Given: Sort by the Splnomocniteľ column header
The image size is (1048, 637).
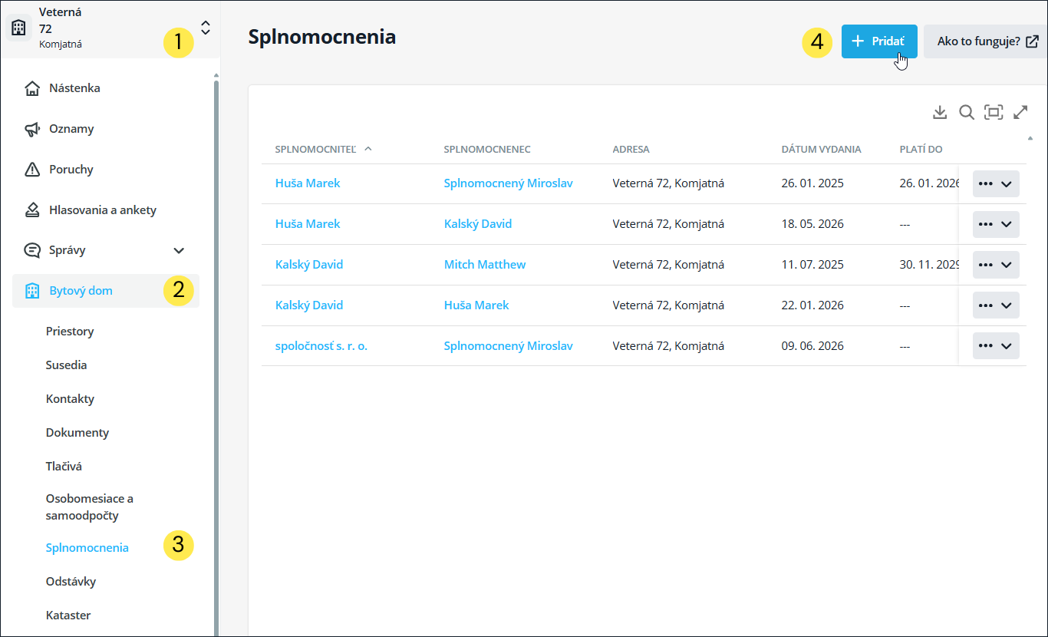Looking at the screenshot, I should click(316, 149).
